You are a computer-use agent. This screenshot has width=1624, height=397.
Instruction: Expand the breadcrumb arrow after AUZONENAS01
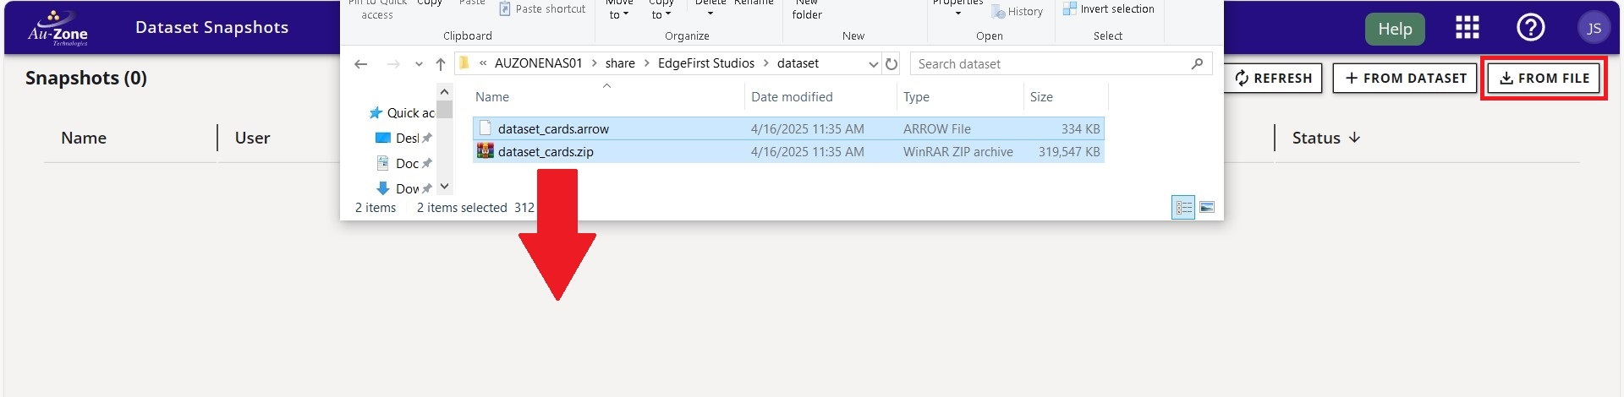pyautogui.click(x=594, y=63)
